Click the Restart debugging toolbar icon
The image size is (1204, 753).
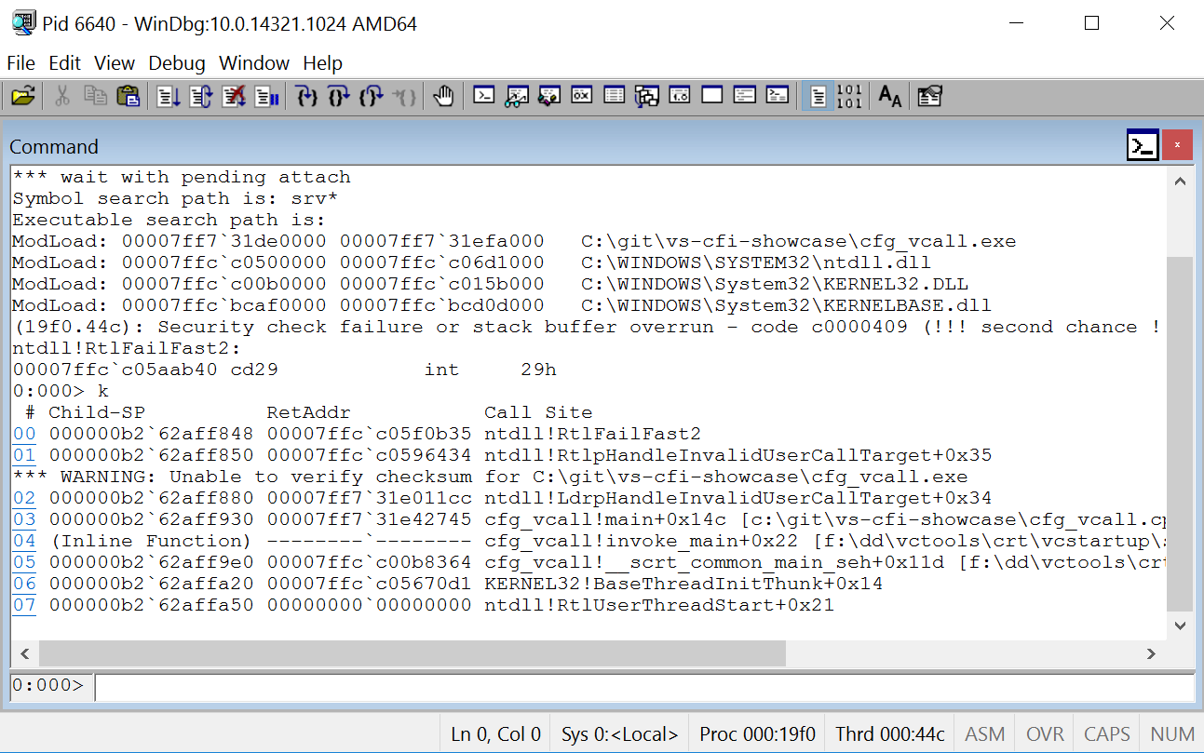[x=201, y=96]
